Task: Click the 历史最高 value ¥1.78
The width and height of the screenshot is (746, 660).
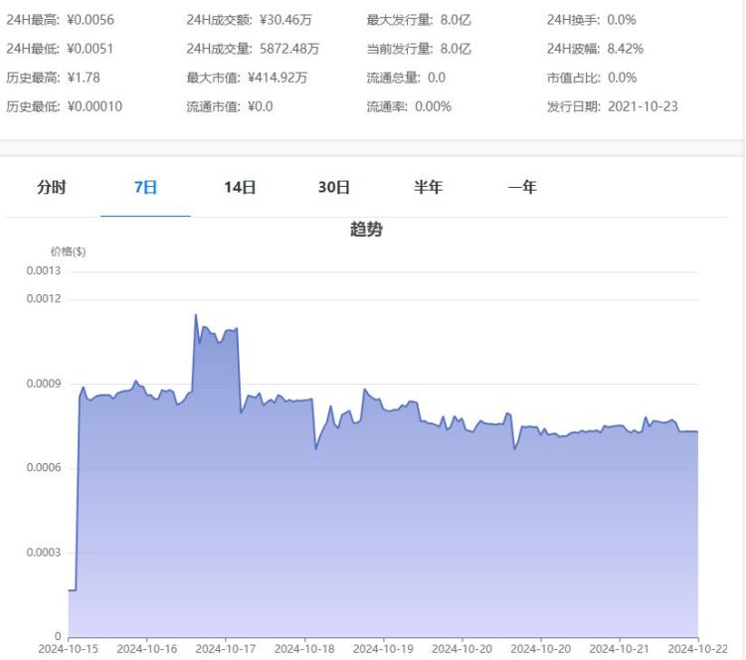Action: 83,78
